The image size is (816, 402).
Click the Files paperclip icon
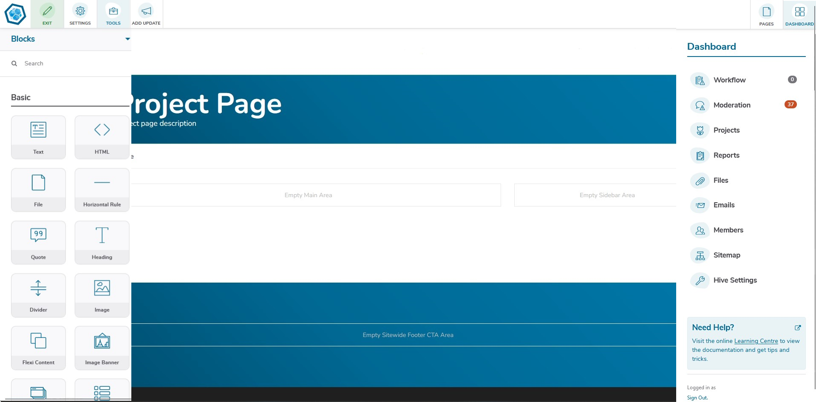click(700, 181)
